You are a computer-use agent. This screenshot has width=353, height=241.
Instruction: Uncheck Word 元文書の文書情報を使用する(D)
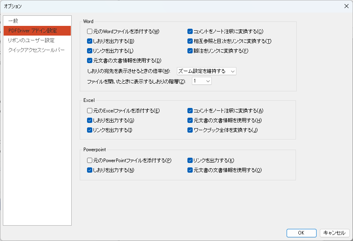pos(89,60)
